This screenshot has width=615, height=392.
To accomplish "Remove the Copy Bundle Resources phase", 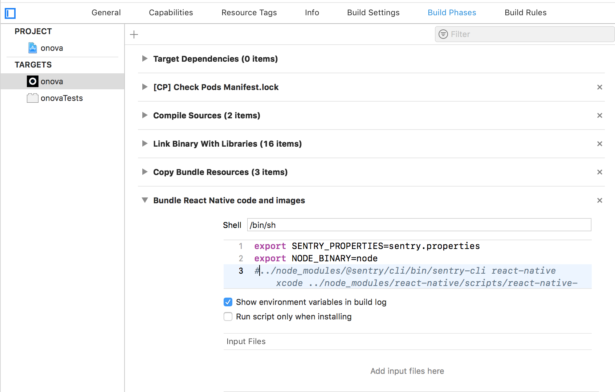I will tap(599, 172).
